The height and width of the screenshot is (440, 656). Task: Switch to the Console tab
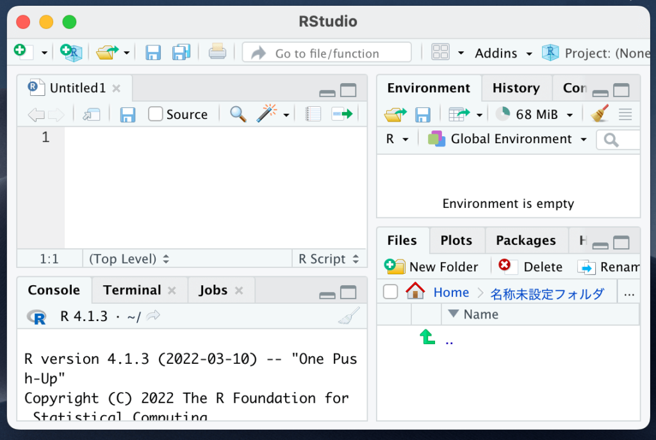pos(54,290)
